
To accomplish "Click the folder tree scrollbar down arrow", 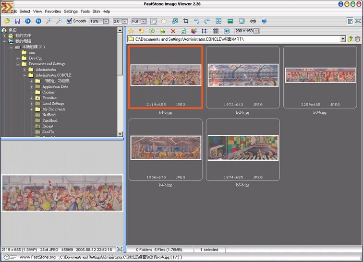I will tap(120, 134).
